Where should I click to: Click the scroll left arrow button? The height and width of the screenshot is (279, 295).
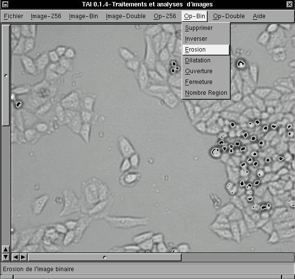pyautogui.click(x=15, y=257)
